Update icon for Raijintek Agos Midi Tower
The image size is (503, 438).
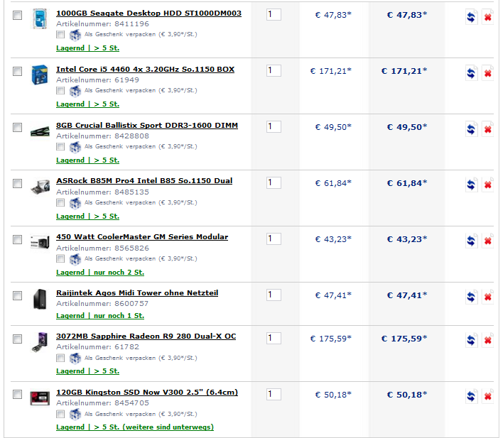(471, 297)
